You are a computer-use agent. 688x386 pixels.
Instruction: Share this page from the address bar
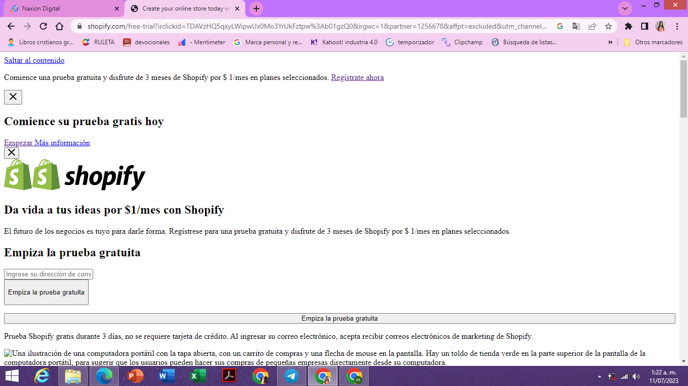click(592, 26)
